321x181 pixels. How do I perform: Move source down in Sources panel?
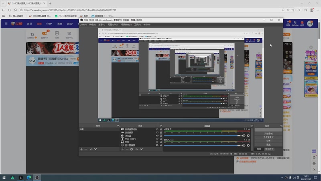click(141, 149)
